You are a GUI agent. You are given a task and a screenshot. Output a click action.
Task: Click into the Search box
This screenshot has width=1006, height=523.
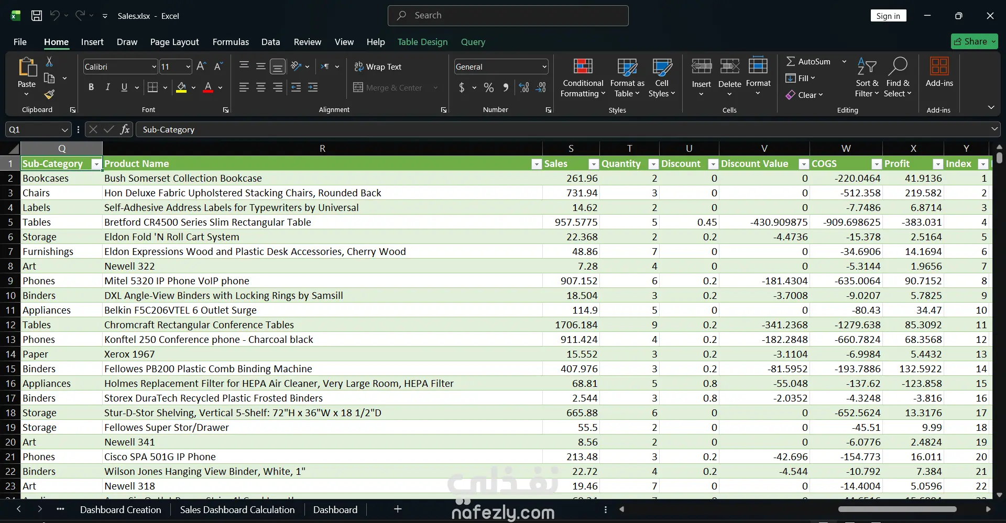tap(508, 16)
